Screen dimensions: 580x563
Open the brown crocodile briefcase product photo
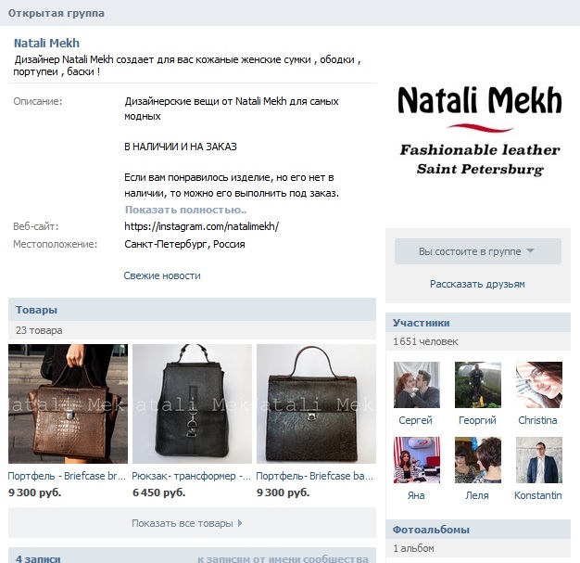pyautogui.click(x=68, y=403)
